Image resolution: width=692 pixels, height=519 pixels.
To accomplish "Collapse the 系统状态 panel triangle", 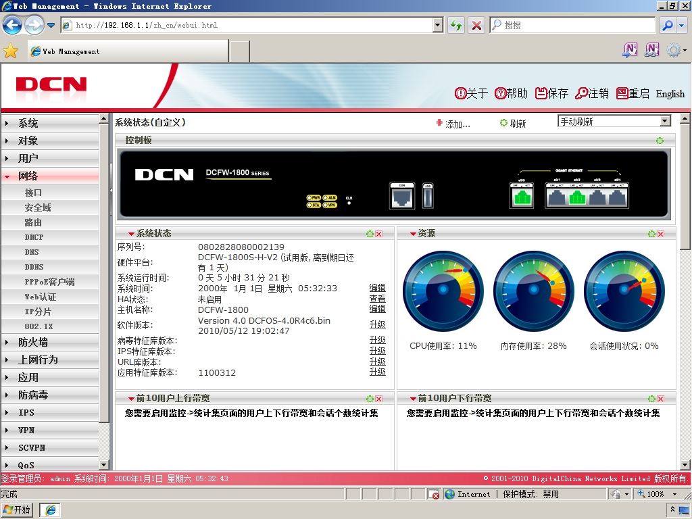I will click(131, 234).
